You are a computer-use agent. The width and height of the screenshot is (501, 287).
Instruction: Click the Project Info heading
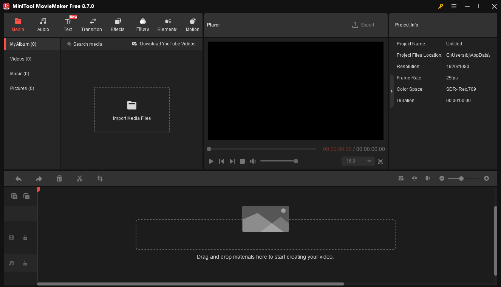[407, 25]
